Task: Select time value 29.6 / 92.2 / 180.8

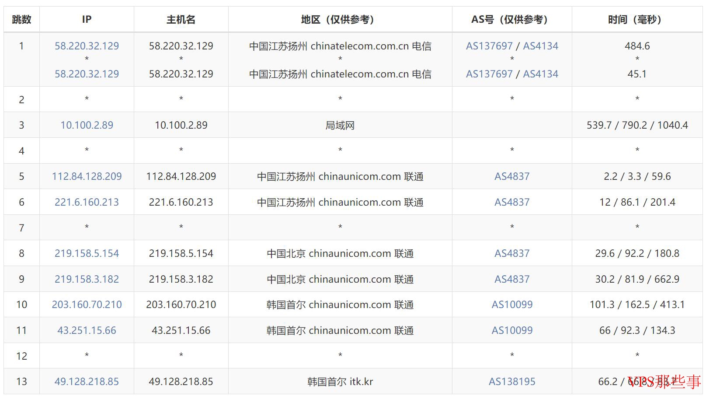Action: tap(637, 253)
